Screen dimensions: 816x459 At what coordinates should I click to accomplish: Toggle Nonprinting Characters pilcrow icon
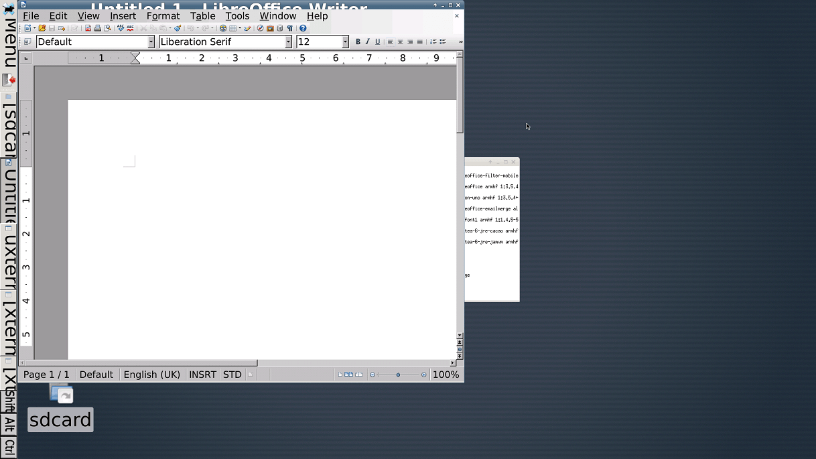pos(290,28)
